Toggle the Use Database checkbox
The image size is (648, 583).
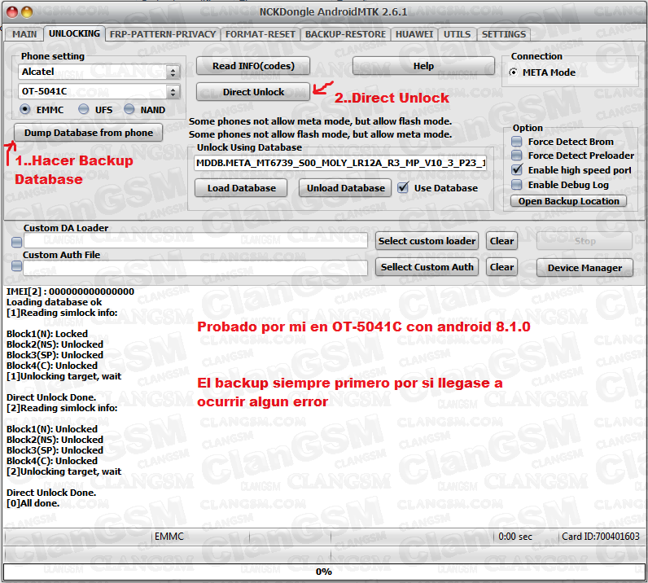tap(403, 188)
